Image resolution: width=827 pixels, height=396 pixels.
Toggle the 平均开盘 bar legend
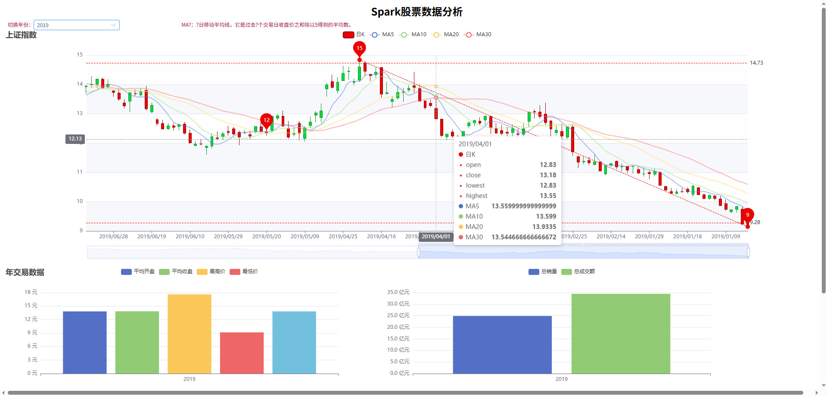click(x=138, y=271)
